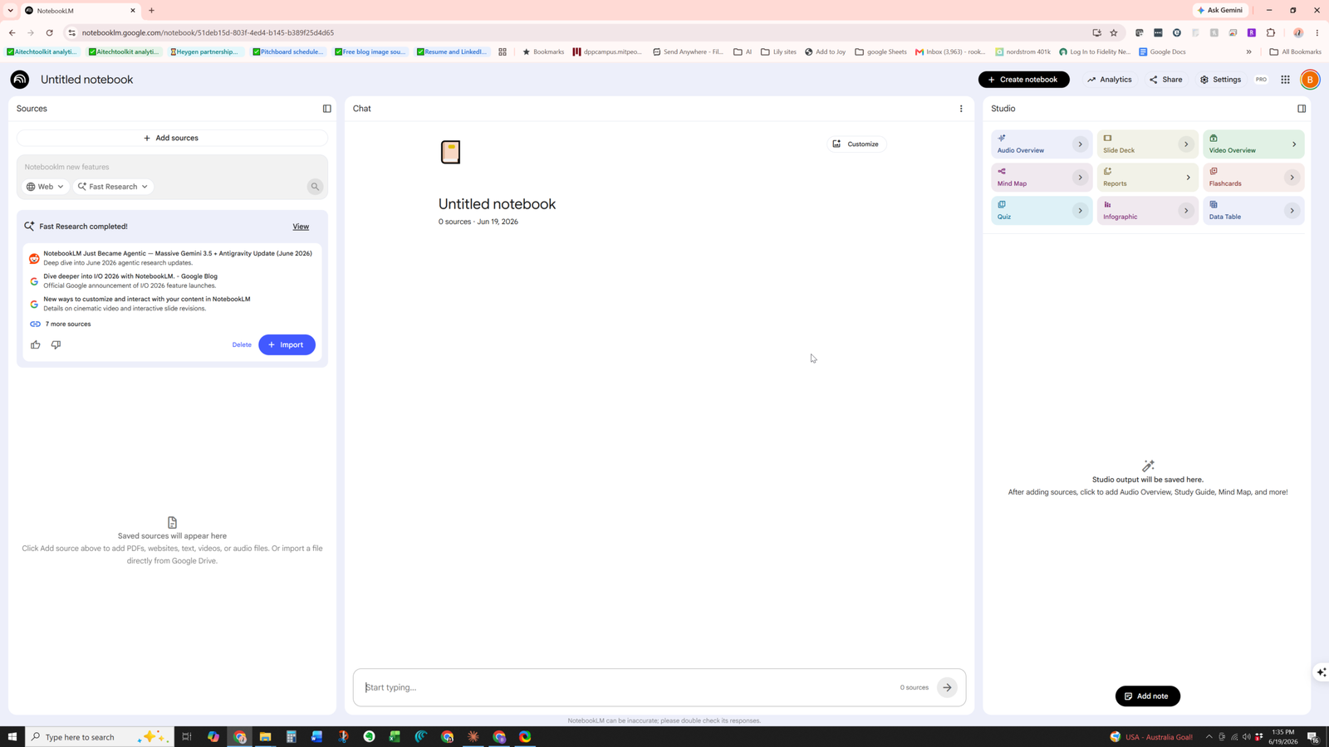Open Windows Start menu
The width and height of the screenshot is (1329, 747).
pyautogui.click(x=12, y=737)
